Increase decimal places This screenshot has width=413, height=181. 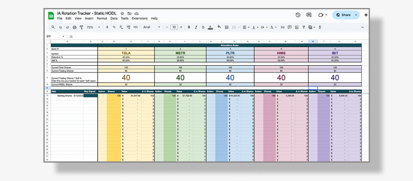pos(128,27)
